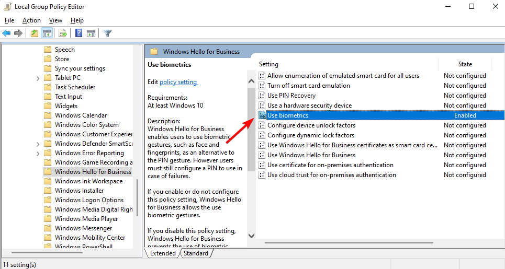Select Use Windows Hello for Business certificates setting
Screen dimensions: 505x269
coord(352,145)
